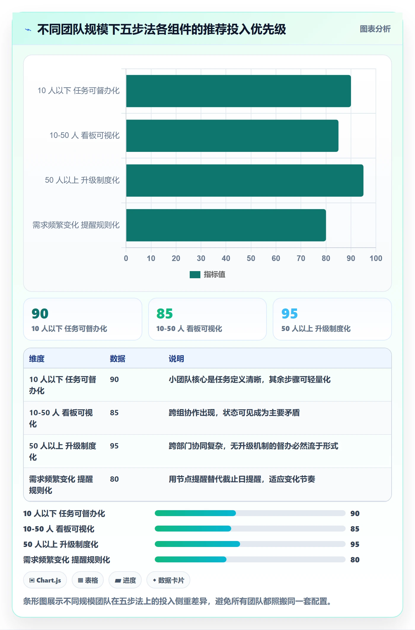Click the 10-50 人 看板可视化 y-axis label

coord(84,135)
